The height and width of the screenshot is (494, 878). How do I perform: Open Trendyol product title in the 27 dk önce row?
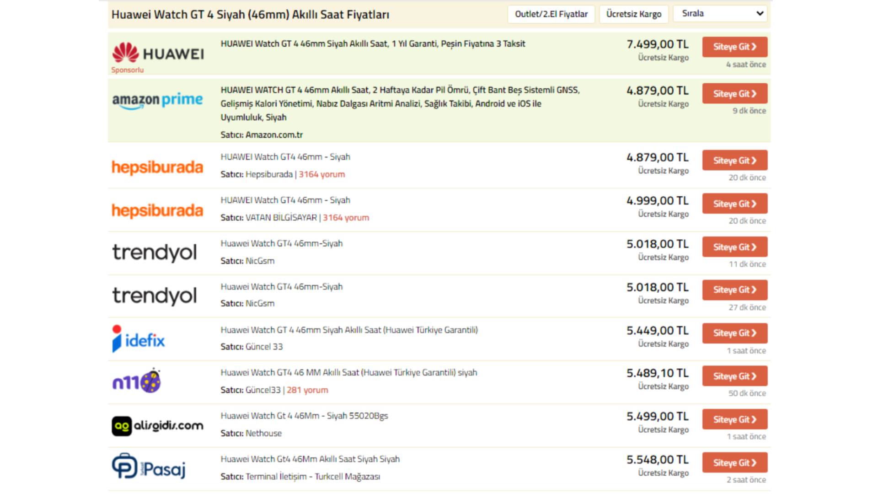pyautogui.click(x=282, y=287)
